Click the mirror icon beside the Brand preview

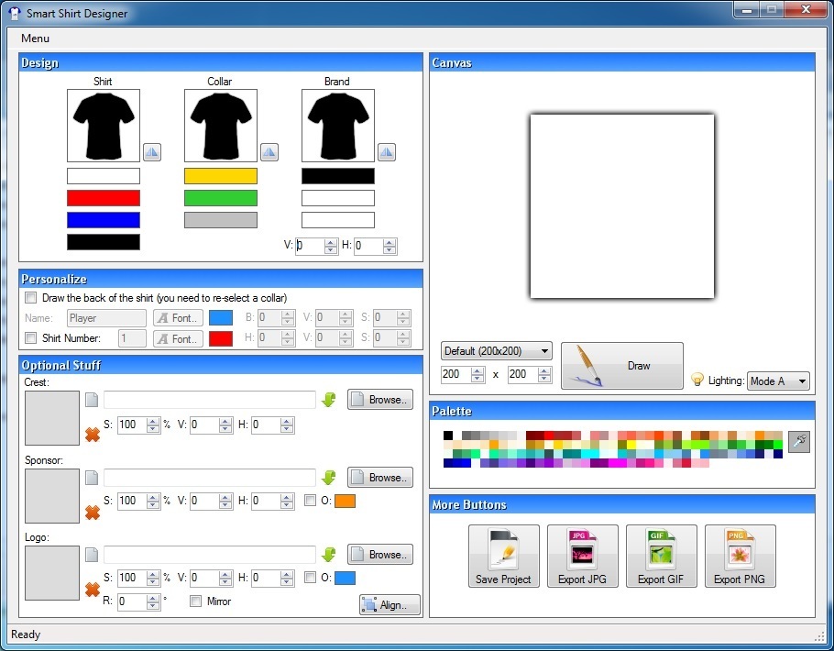point(387,152)
